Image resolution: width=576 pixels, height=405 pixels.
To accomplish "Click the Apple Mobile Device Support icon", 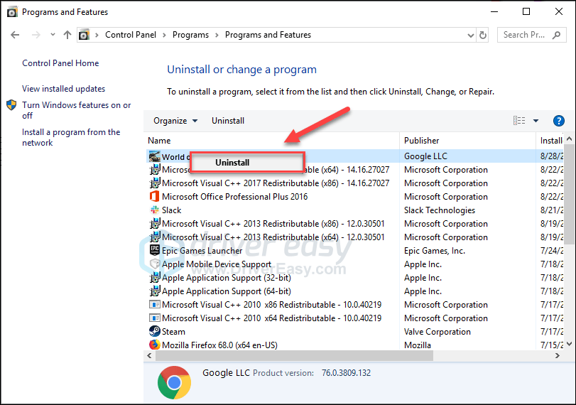I will click(155, 264).
